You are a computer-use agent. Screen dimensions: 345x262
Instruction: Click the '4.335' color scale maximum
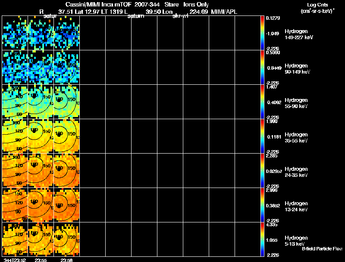coord(272,225)
